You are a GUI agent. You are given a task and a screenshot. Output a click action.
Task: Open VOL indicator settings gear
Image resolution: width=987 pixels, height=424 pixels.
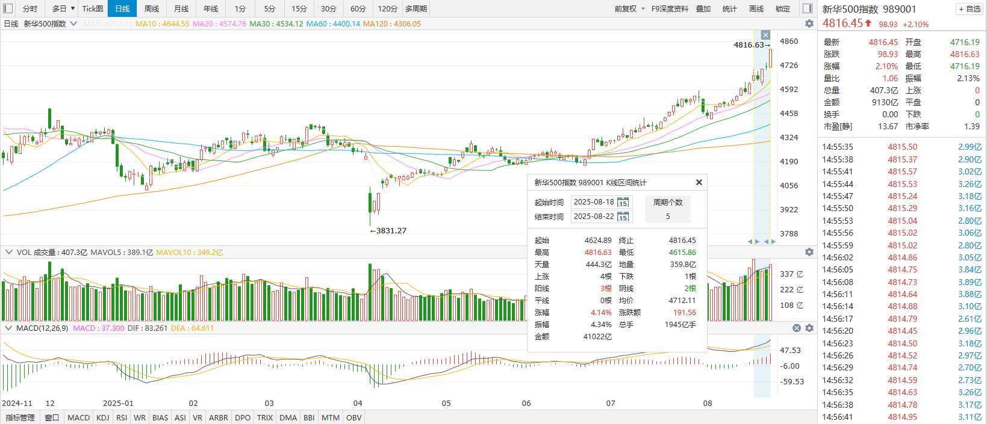(x=809, y=252)
